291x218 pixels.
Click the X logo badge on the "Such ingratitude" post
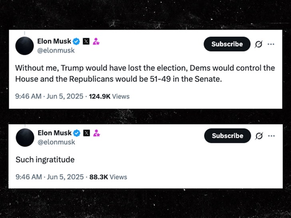click(86, 133)
